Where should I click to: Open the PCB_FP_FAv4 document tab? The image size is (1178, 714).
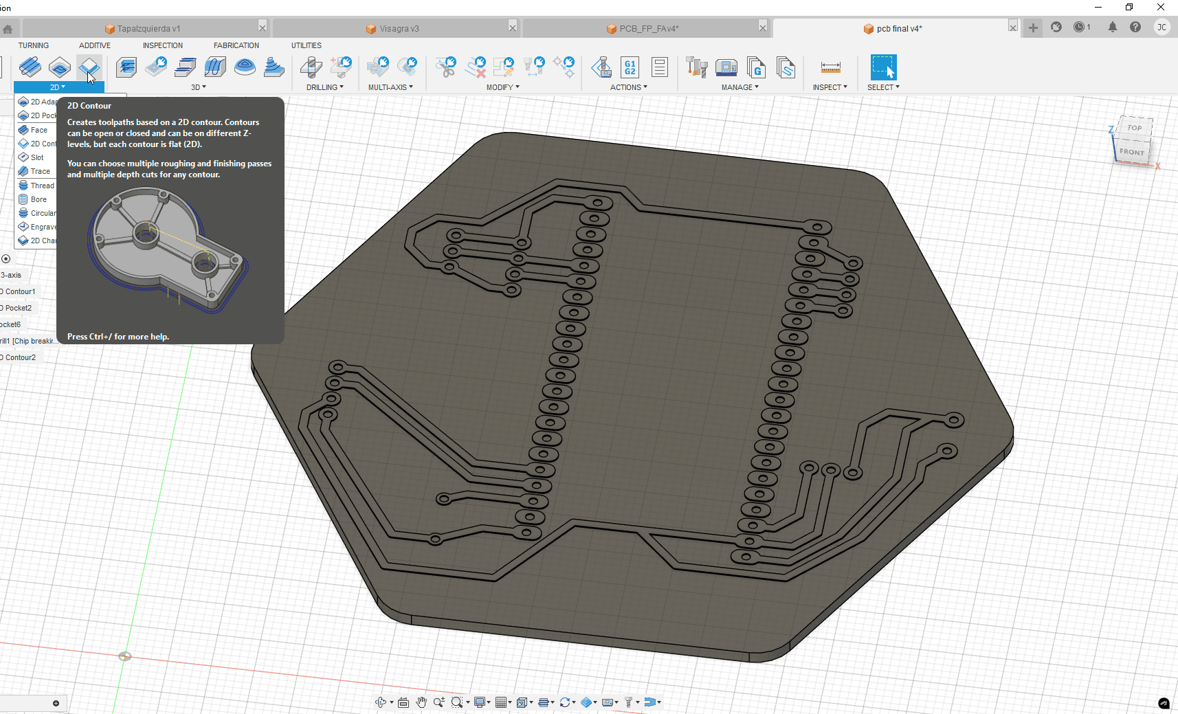point(643,28)
